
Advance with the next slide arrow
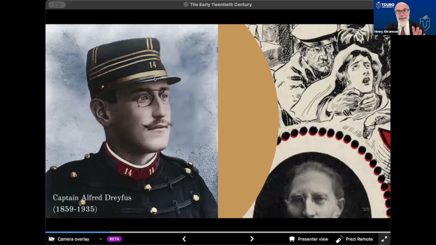coord(252,239)
